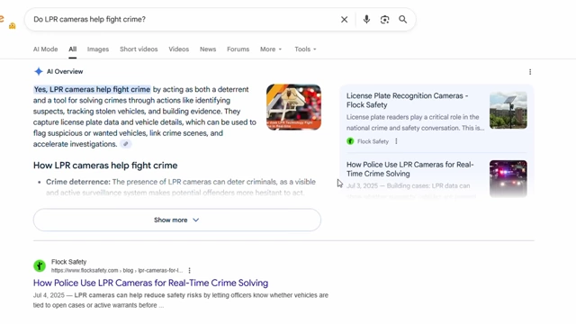Switch to AI Mode tab
Screen dimensions: 576x324
point(46,49)
